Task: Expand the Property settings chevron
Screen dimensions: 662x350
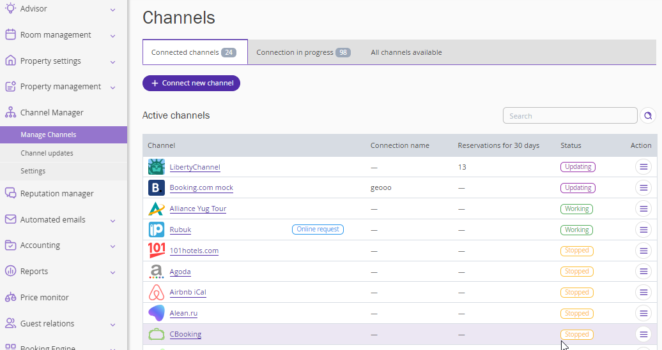Action: tap(112, 62)
